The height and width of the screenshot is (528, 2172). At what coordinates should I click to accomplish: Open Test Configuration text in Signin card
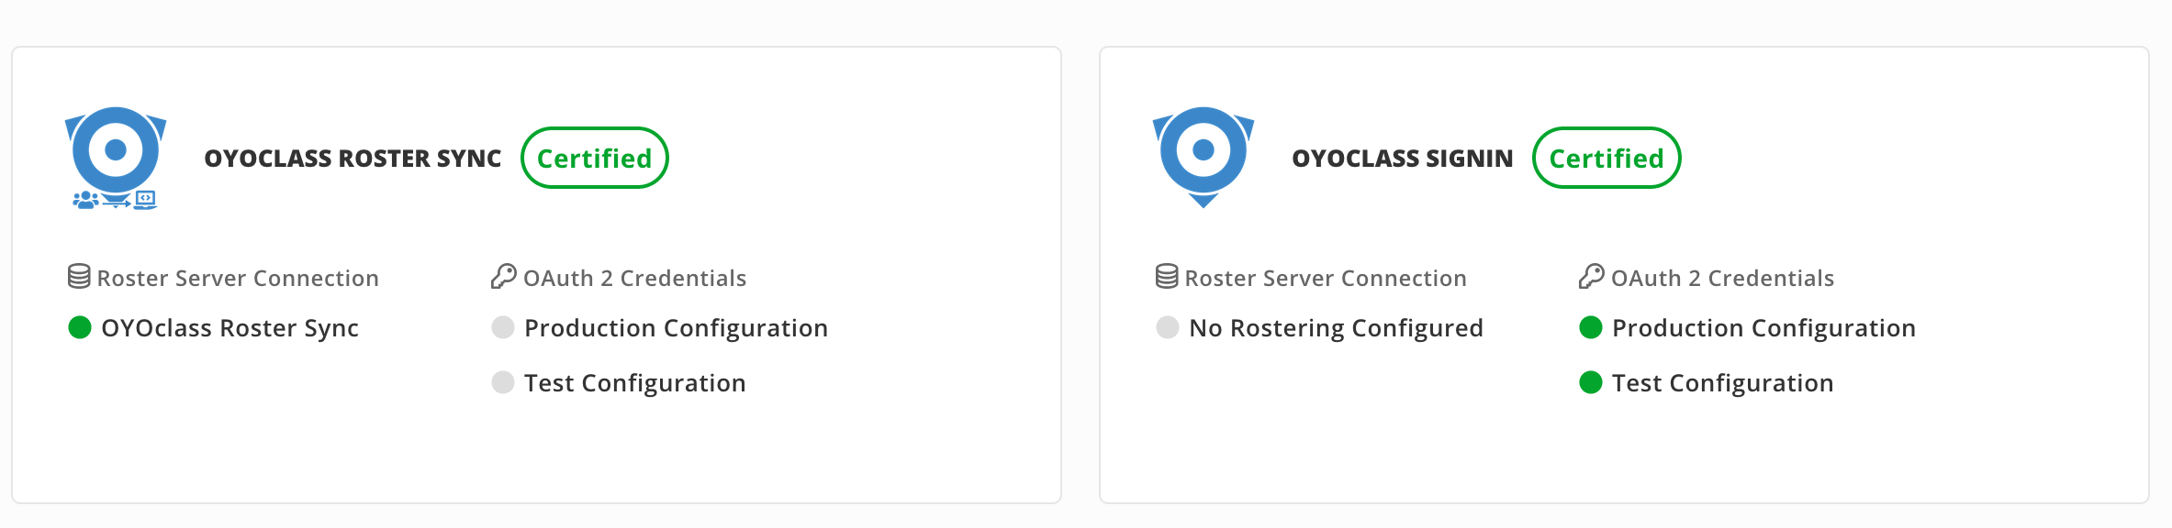(x=1722, y=383)
